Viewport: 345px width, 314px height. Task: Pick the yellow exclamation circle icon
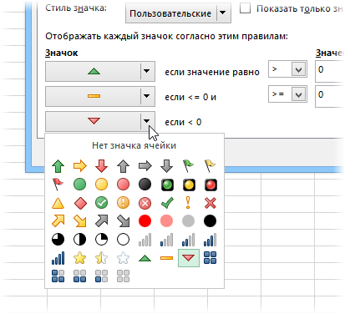123,203
